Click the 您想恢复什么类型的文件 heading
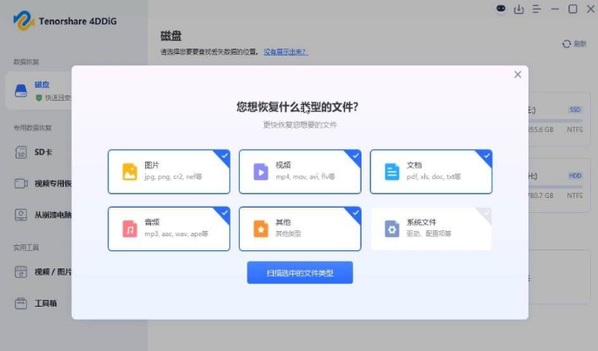Viewport: 598px width, 351px height. (x=297, y=107)
